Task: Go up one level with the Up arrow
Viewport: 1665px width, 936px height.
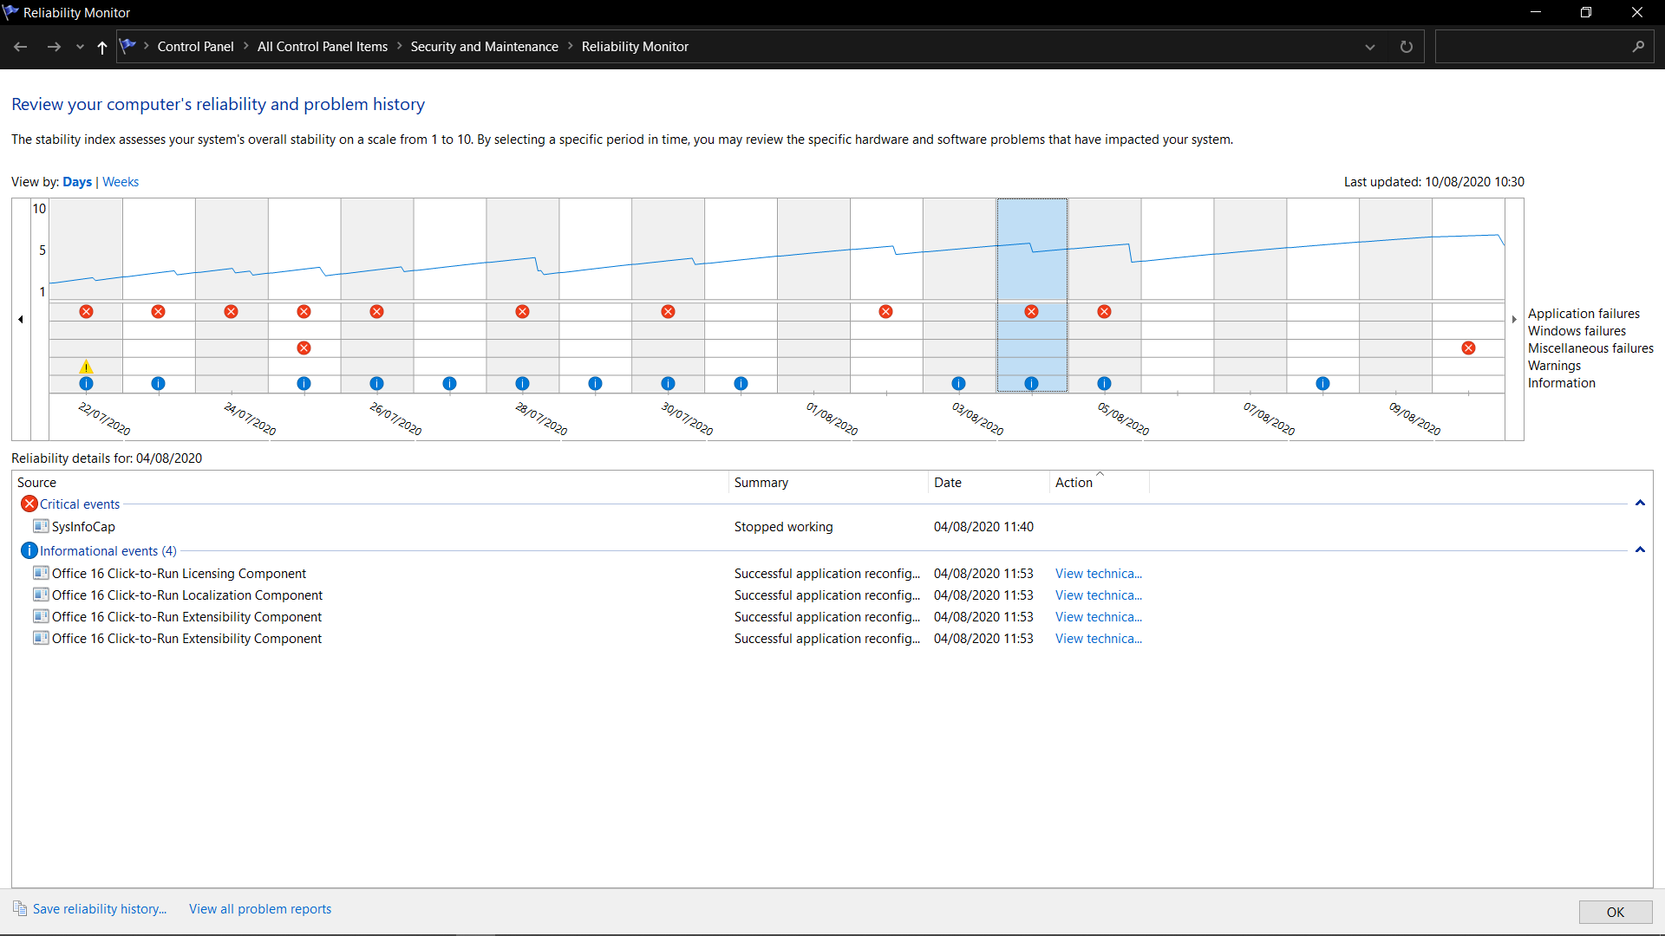Action: (102, 47)
